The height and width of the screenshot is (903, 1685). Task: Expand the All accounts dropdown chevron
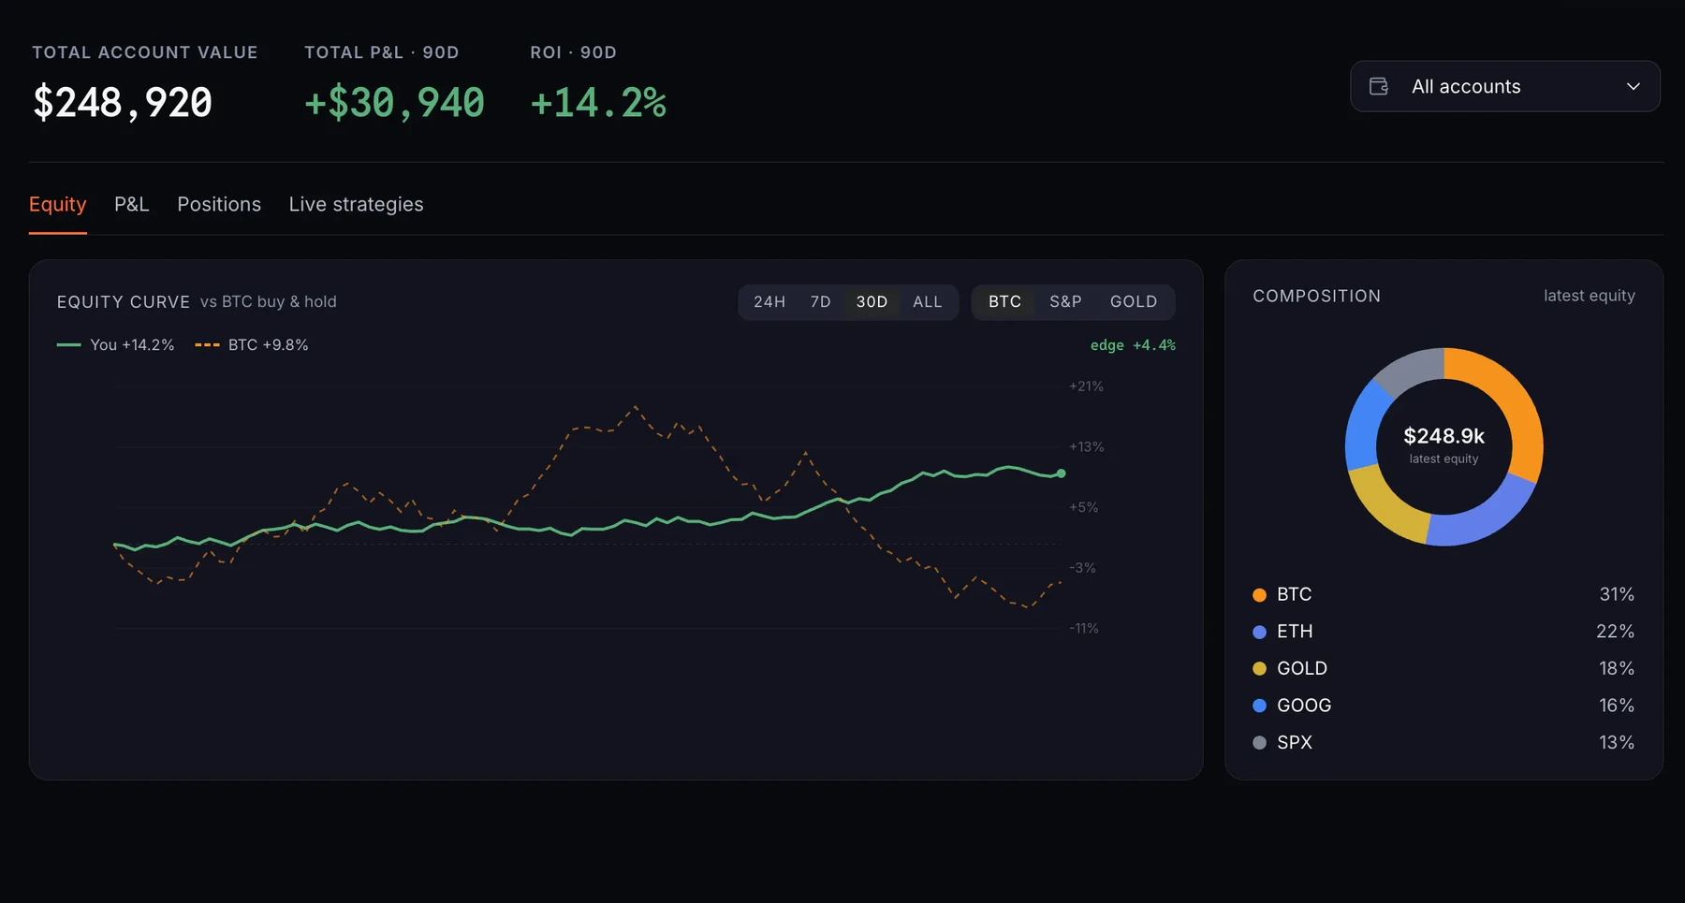(x=1634, y=86)
